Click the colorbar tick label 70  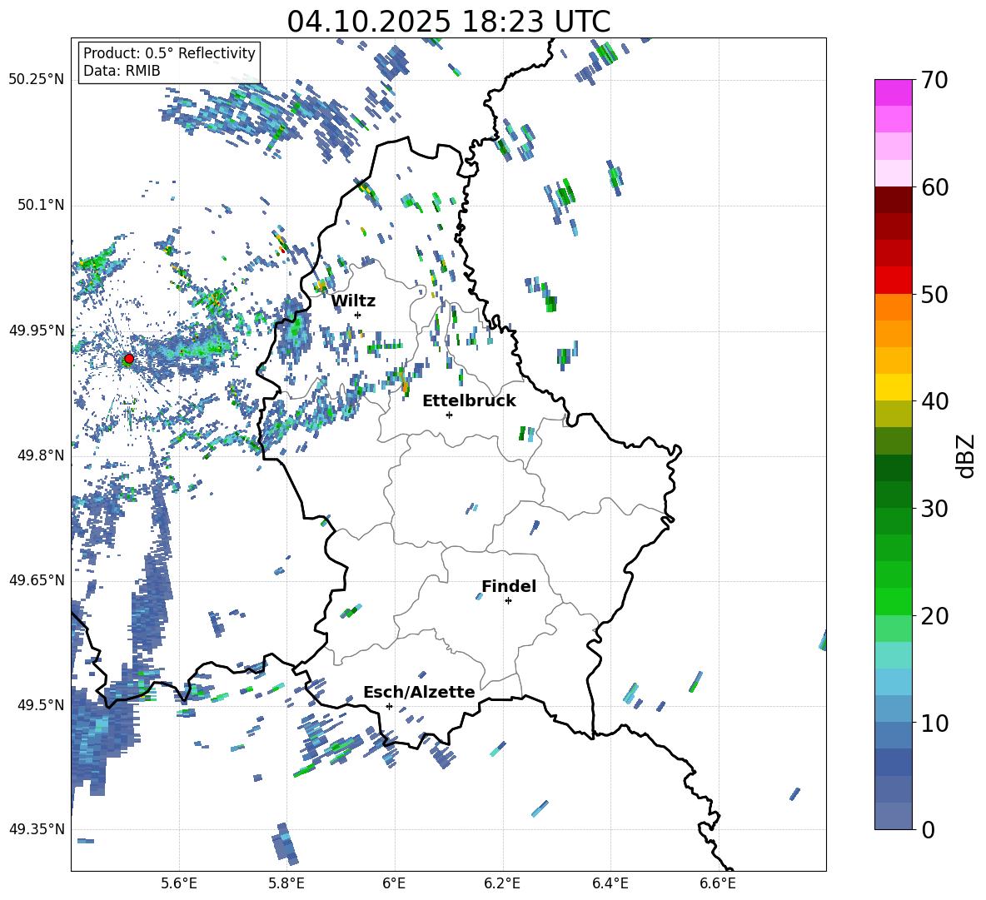(x=934, y=81)
